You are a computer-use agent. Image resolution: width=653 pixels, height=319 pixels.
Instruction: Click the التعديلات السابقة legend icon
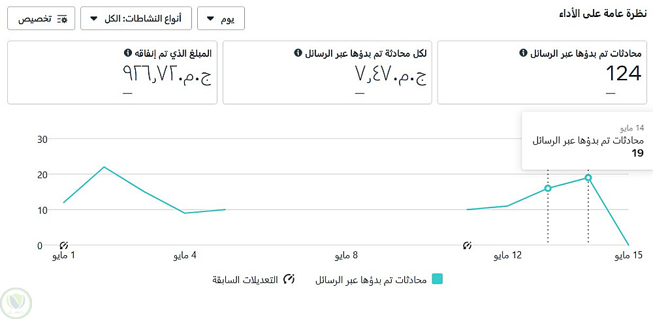pos(289,279)
